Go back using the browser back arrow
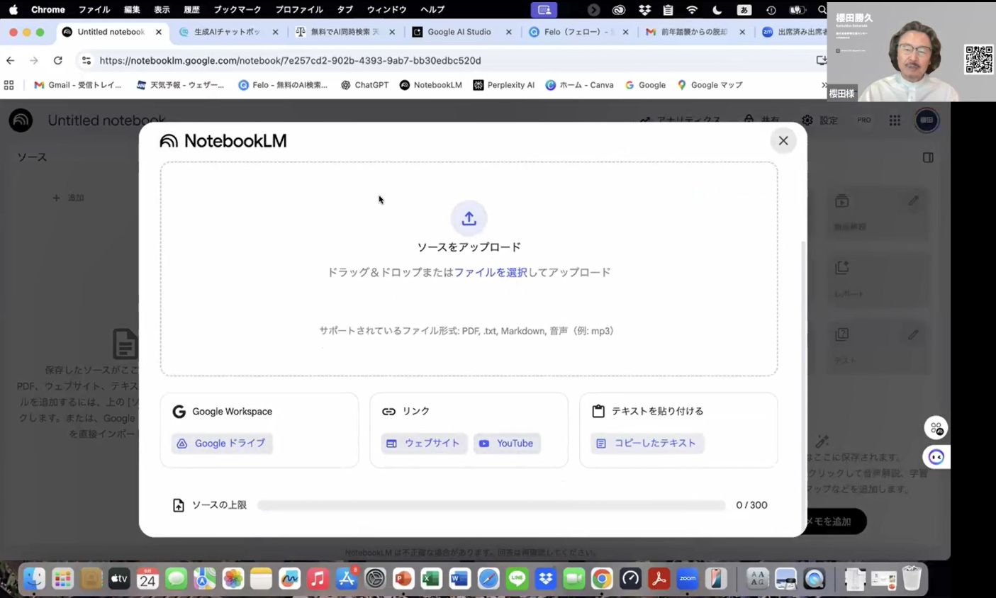 click(11, 61)
